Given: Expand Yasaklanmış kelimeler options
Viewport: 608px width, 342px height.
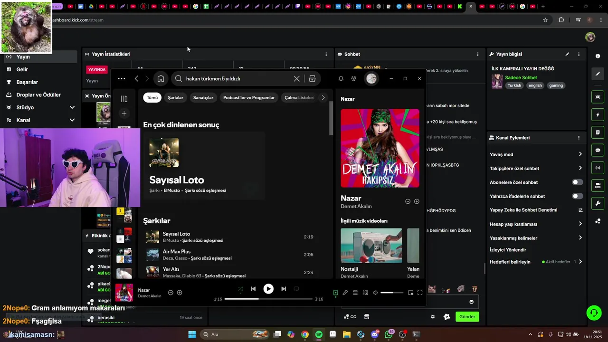Looking at the screenshot, I should pos(580,237).
